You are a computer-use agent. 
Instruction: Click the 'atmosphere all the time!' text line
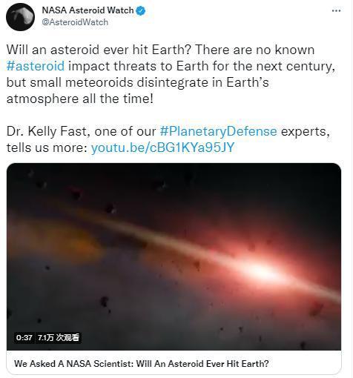point(80,99)
